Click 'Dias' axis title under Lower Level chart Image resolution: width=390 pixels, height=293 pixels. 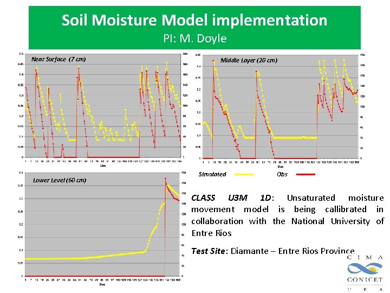point(102,284)
